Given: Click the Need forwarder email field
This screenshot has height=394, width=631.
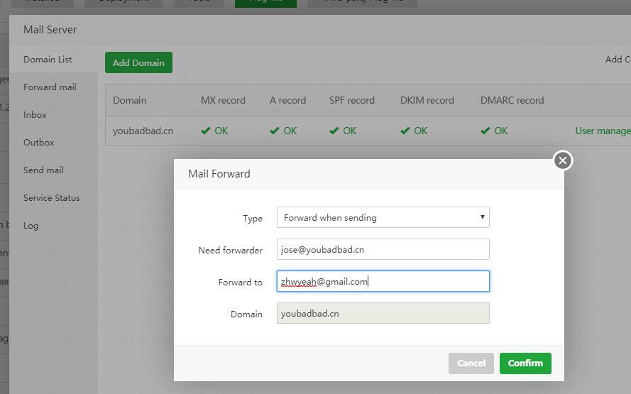Looking at the screenshot, I should click(x=383, y=249).
